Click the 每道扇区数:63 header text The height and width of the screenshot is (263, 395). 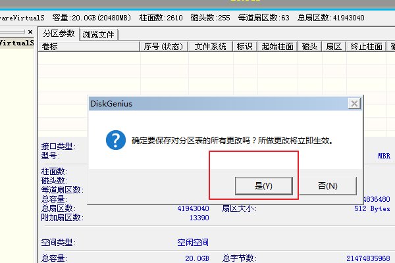(x=264, y=18)
